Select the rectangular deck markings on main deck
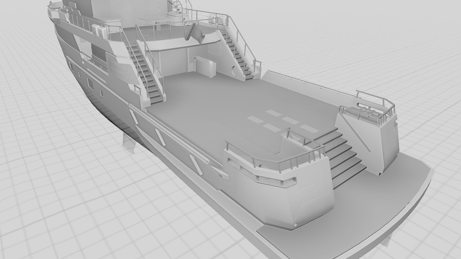This screenshot has width=461, height=259. 282,122
